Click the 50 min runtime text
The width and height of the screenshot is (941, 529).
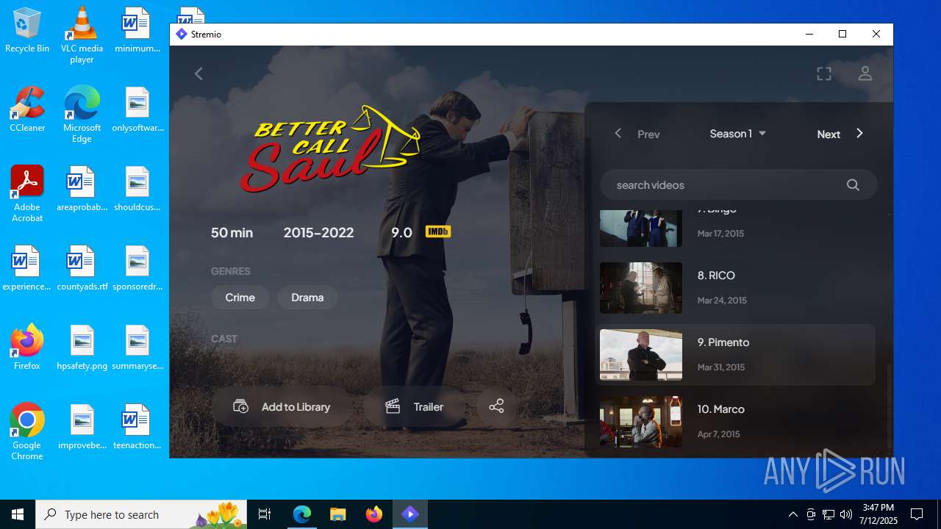(x=232, y=232)
